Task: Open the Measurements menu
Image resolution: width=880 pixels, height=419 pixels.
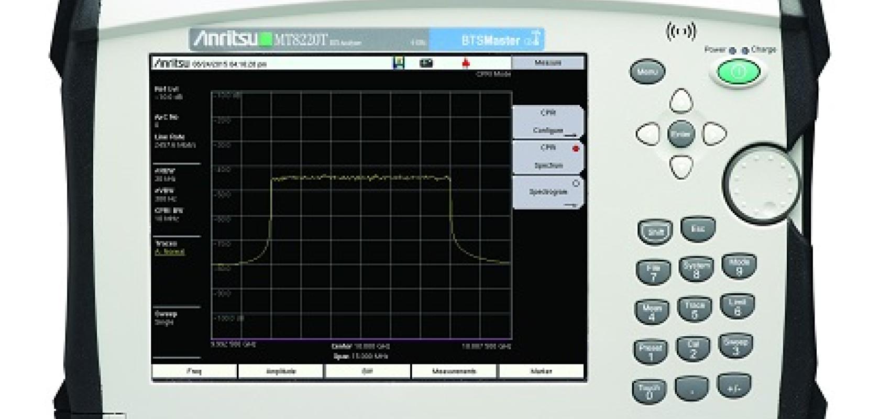Action: pos(454,371)
